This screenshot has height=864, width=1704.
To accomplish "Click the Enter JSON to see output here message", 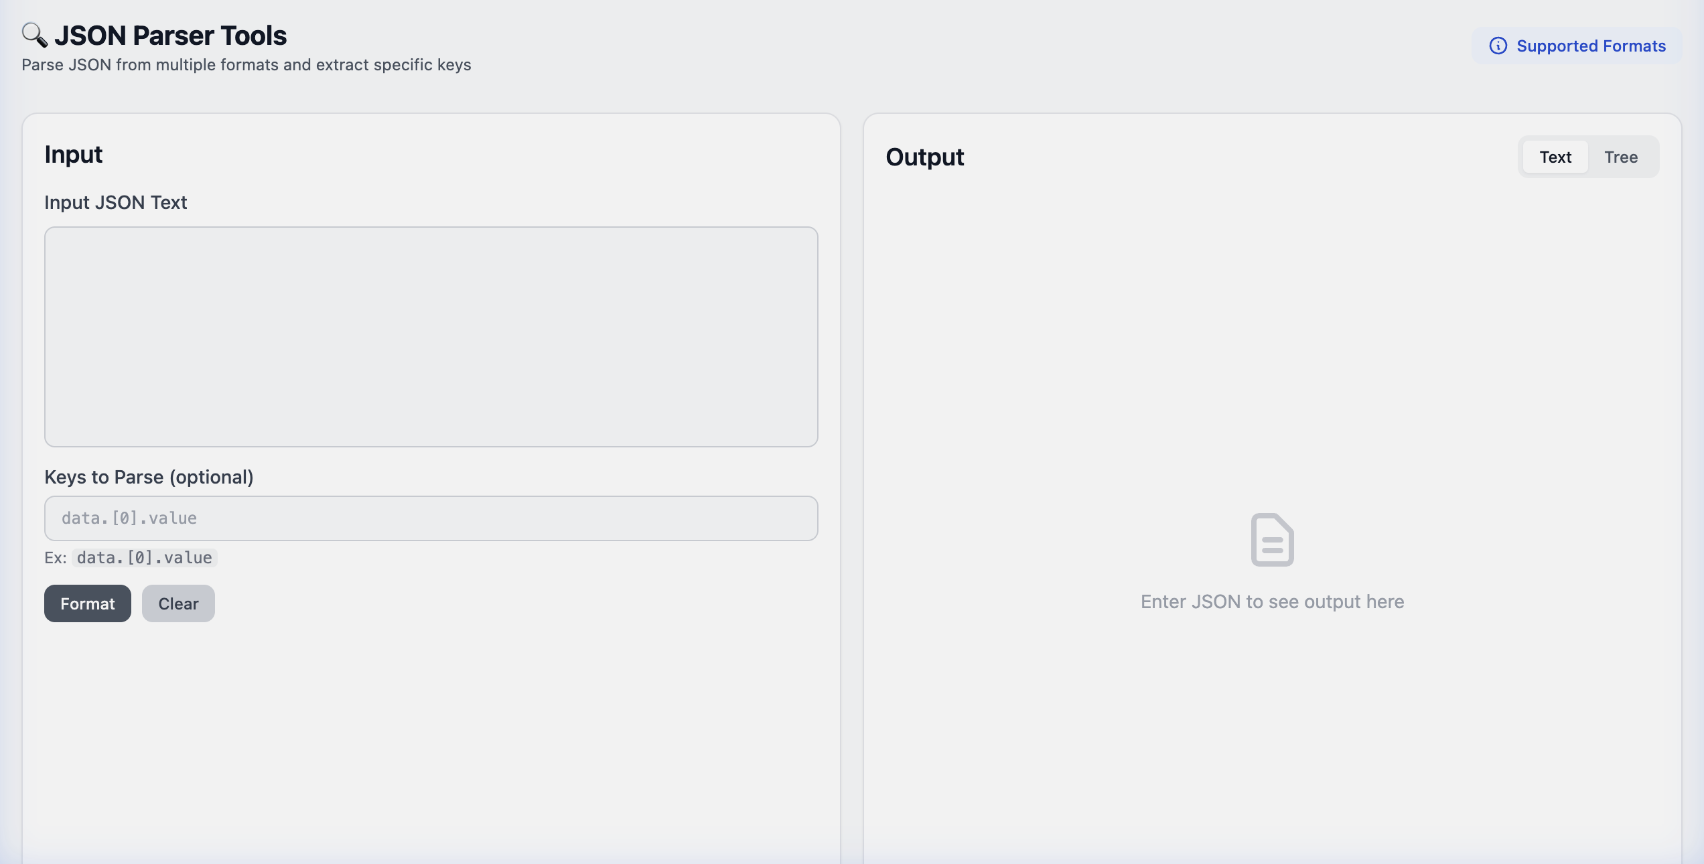I will coord(1272,601).
